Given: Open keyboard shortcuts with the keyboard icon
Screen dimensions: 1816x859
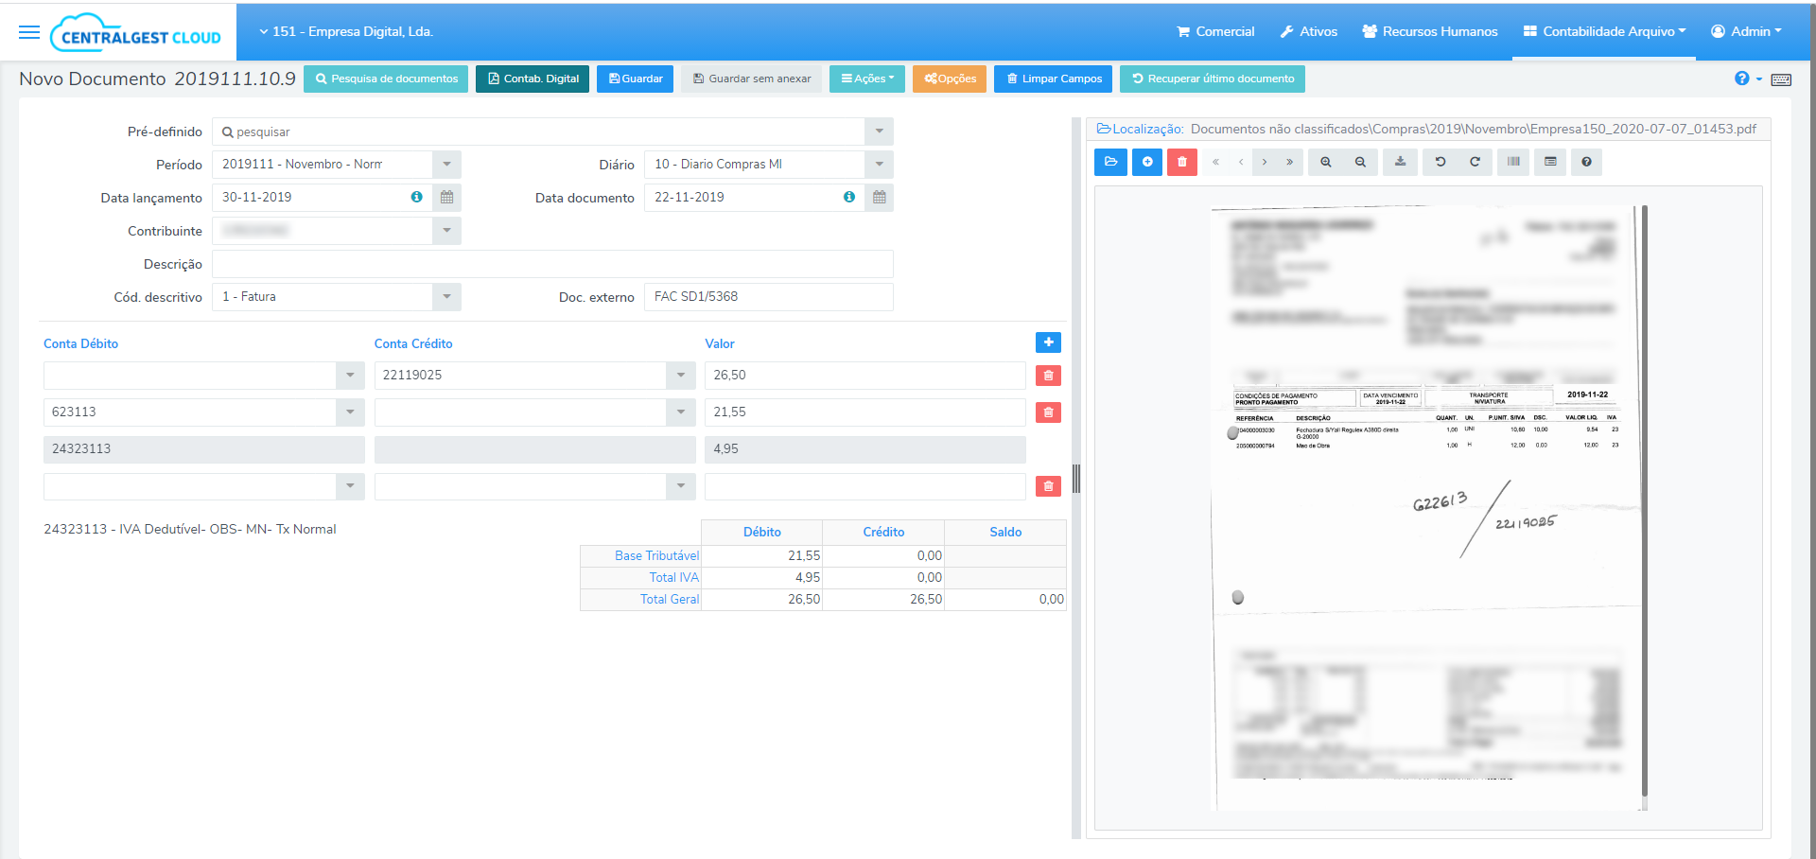Looking at the screenshot, I should pos(1782,79).
